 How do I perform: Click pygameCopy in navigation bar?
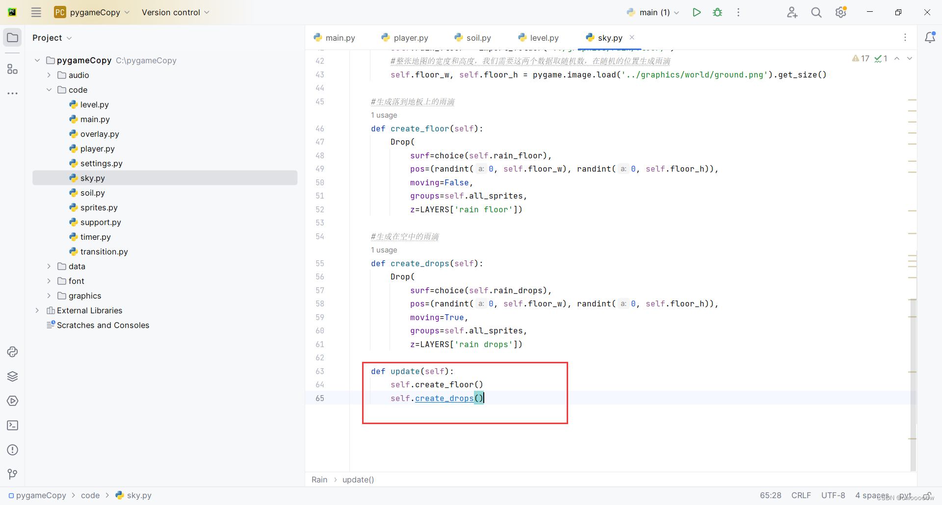[38, 496]
